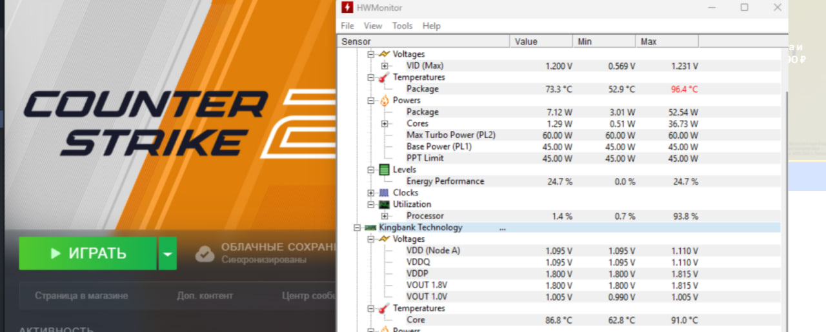Click the 93.8 % maximum Processor utilization
This screenshot has height=332, width=826.
[x=686, y=216]
